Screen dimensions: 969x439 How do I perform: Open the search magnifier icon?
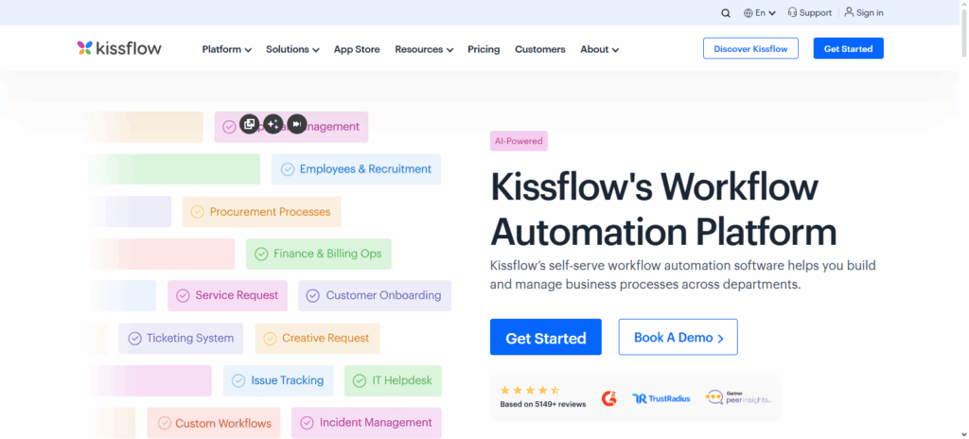pyautogui.click(x=726, y=13)
